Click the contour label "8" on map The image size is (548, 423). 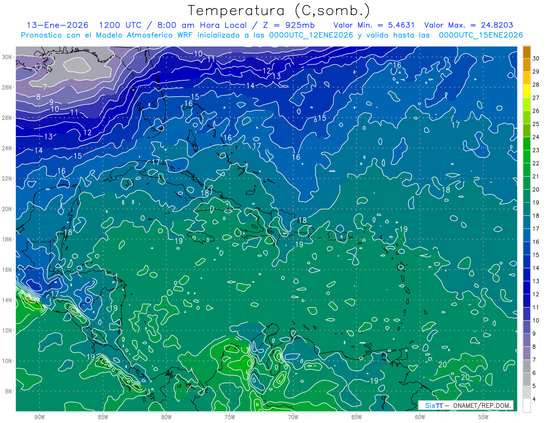point(38,97)
